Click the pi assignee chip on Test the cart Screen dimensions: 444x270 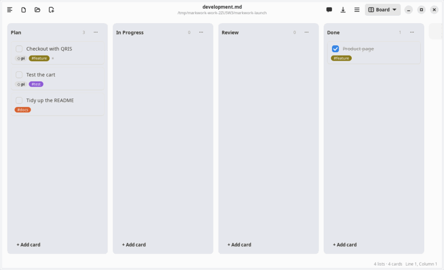(21, 84)
